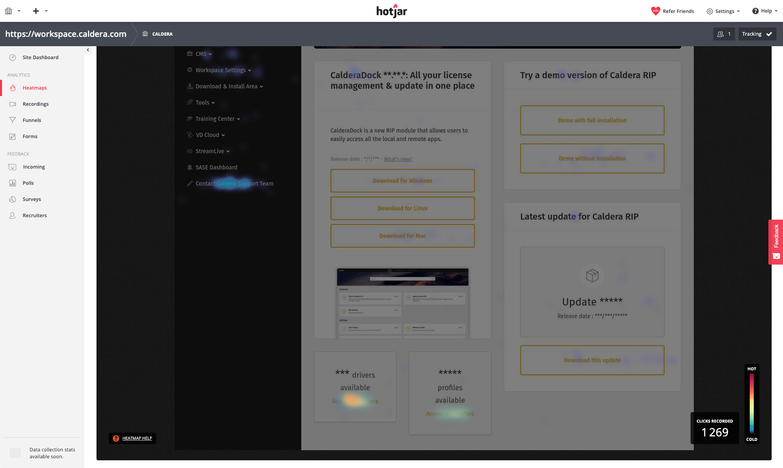Click the workspace.caldera.com site URL
The height and width of the screenshot is (468, 783).
pos(66,34)
